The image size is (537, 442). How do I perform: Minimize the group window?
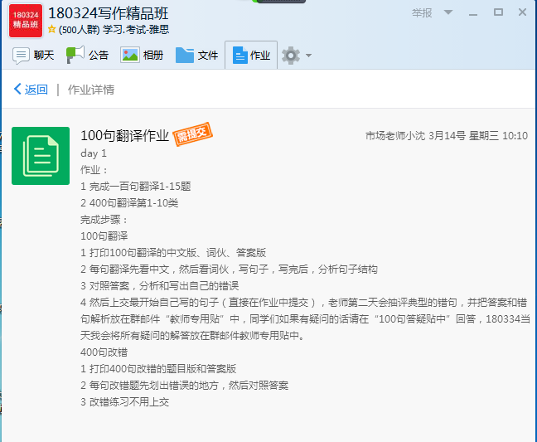473,14
